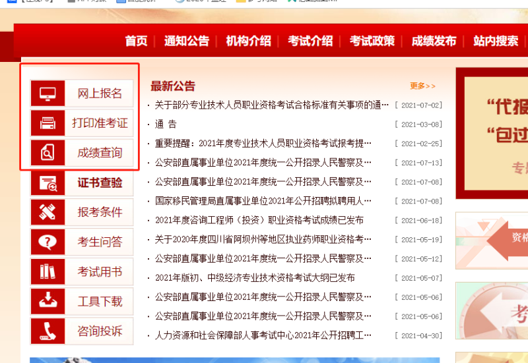Open 国家移民管理局直属事业单位2021年公开招聘 announcement

coord(263,201)
